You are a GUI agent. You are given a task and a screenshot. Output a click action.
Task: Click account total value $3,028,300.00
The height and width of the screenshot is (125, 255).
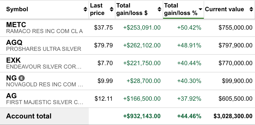coord(233,116)
